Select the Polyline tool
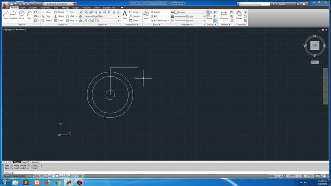This screenshot has height=186, width=331. coord(13,15)
